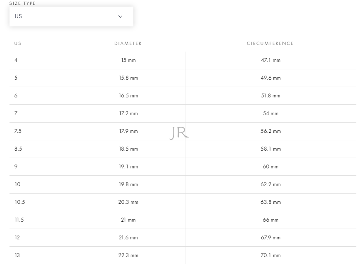358x267 pixels.
Task: Click the 21 mm diameter cell
Action: pyautogui.click(x=128, y=220)
